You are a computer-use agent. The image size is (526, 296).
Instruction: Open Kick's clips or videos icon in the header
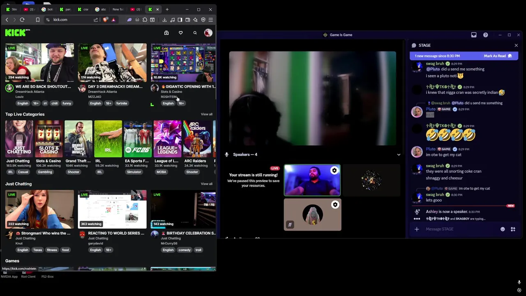click(x=166, y=33)
